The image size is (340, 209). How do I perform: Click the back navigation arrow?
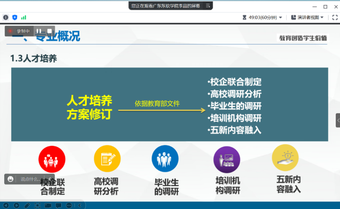[6, 205]
